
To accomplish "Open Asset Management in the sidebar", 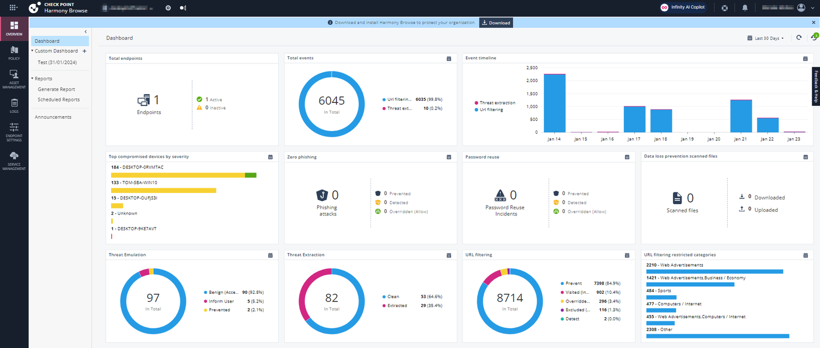I will [x=14, y=79].
